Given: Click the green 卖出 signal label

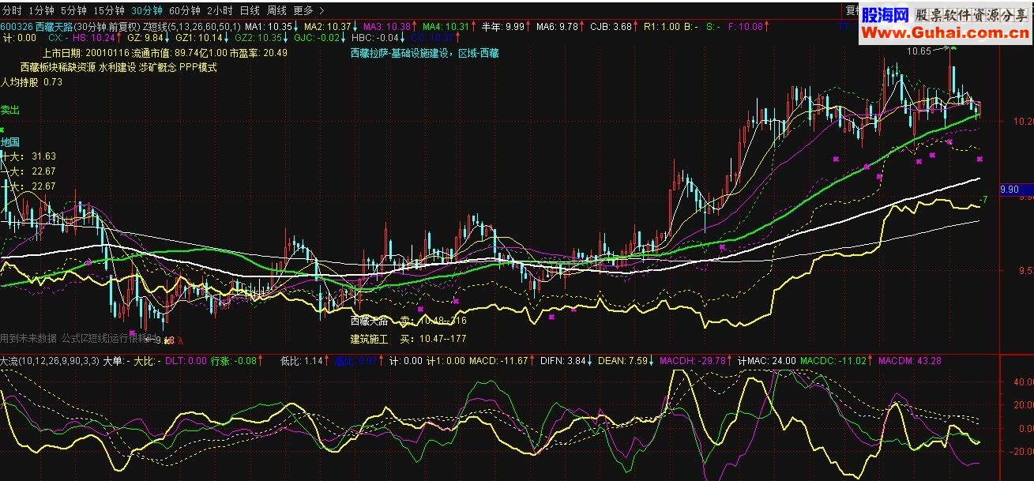Looking at the screenshot, I should [9, 111].
